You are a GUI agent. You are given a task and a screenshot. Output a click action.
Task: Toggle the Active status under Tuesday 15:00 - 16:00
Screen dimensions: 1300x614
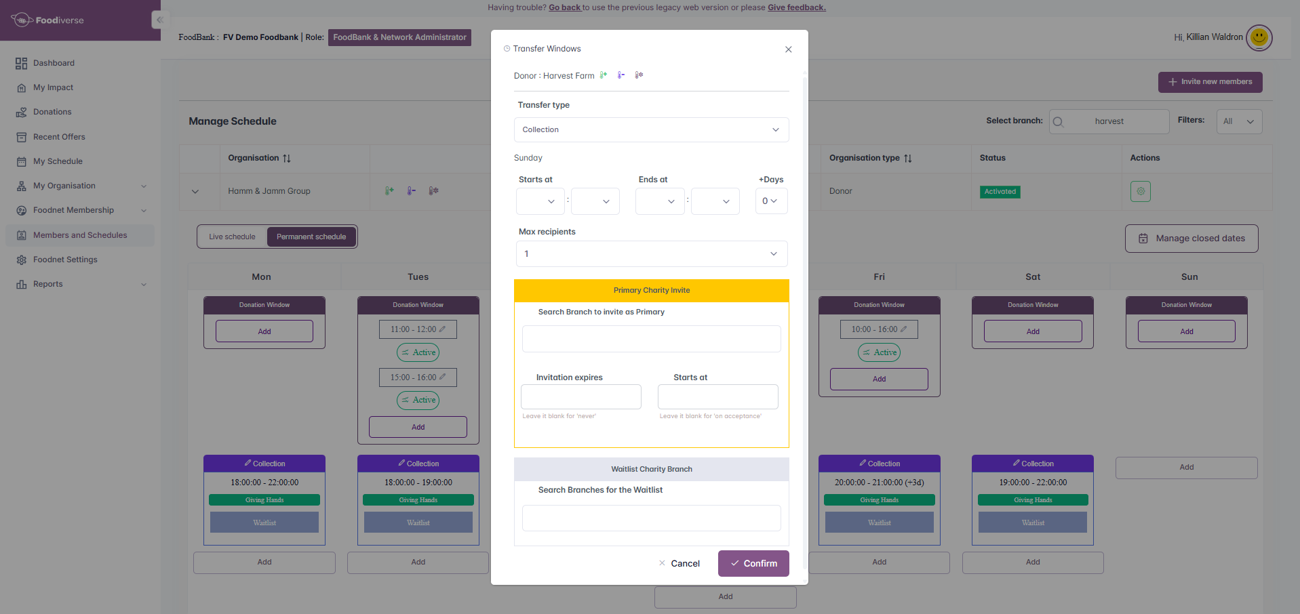click(418, 401)
